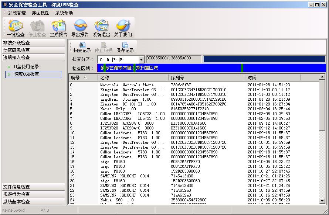
Task: Open the title bar application icon
Action: (x=5, y=4)
